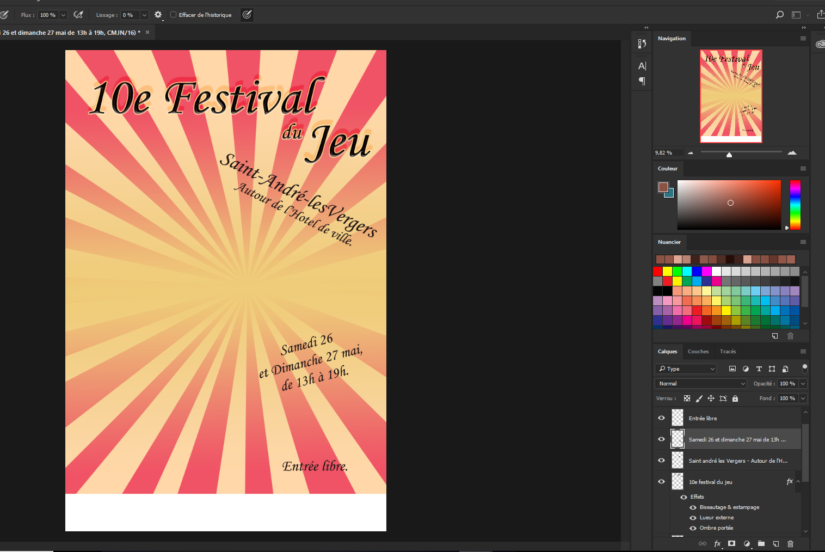The height and width of the screenshot is (552, 825).
Task: Enable the Effacer de l'historique checkbox
Action: (173, 15)
